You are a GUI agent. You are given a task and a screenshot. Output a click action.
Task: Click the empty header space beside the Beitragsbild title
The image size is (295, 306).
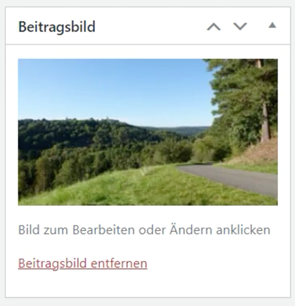point(149,27)
